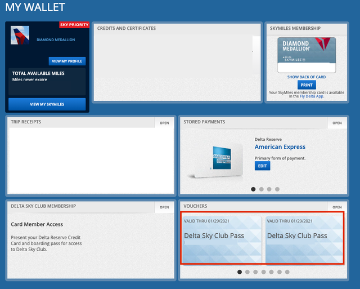Viewport: 360px width, 289px height.
Task: Click the DIAMOND MEDALLION status text
Action: click(56, 40)
